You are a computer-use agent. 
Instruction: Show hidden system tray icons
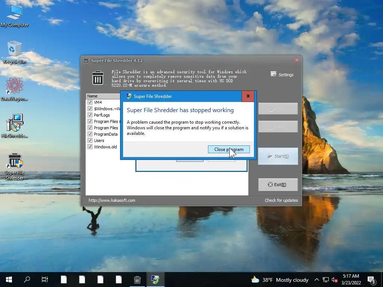coord(316,280)
